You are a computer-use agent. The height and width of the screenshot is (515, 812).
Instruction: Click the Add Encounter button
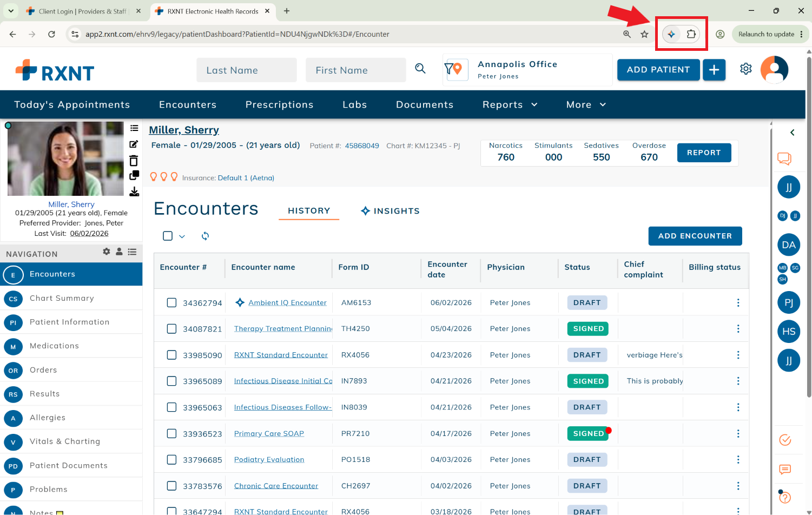(695, 236)
